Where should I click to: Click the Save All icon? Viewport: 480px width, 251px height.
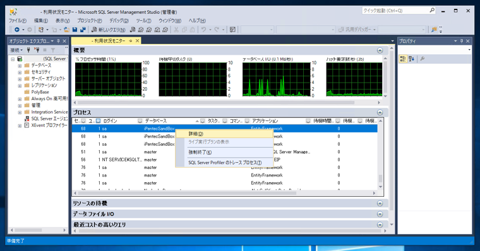point(83,30)
